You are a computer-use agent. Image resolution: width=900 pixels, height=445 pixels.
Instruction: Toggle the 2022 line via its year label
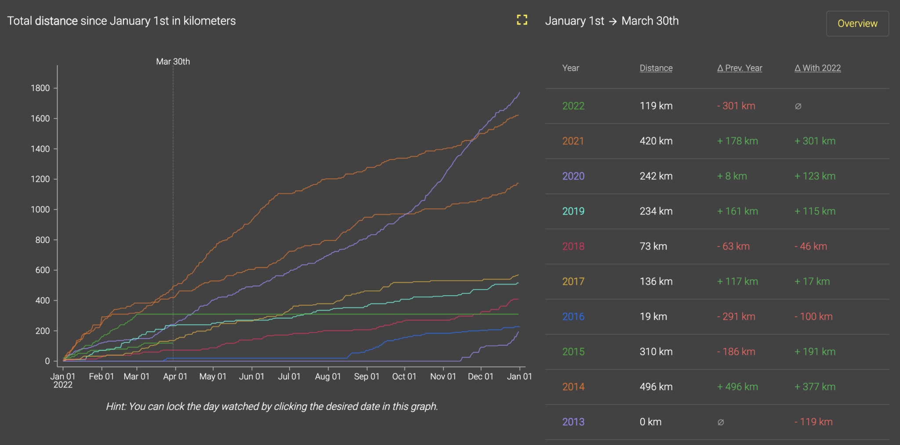[x=573, y=105]
